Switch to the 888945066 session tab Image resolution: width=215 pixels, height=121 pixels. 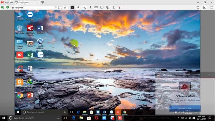27,2
